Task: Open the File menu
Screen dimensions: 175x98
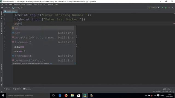Action: [x=2, y=4]
